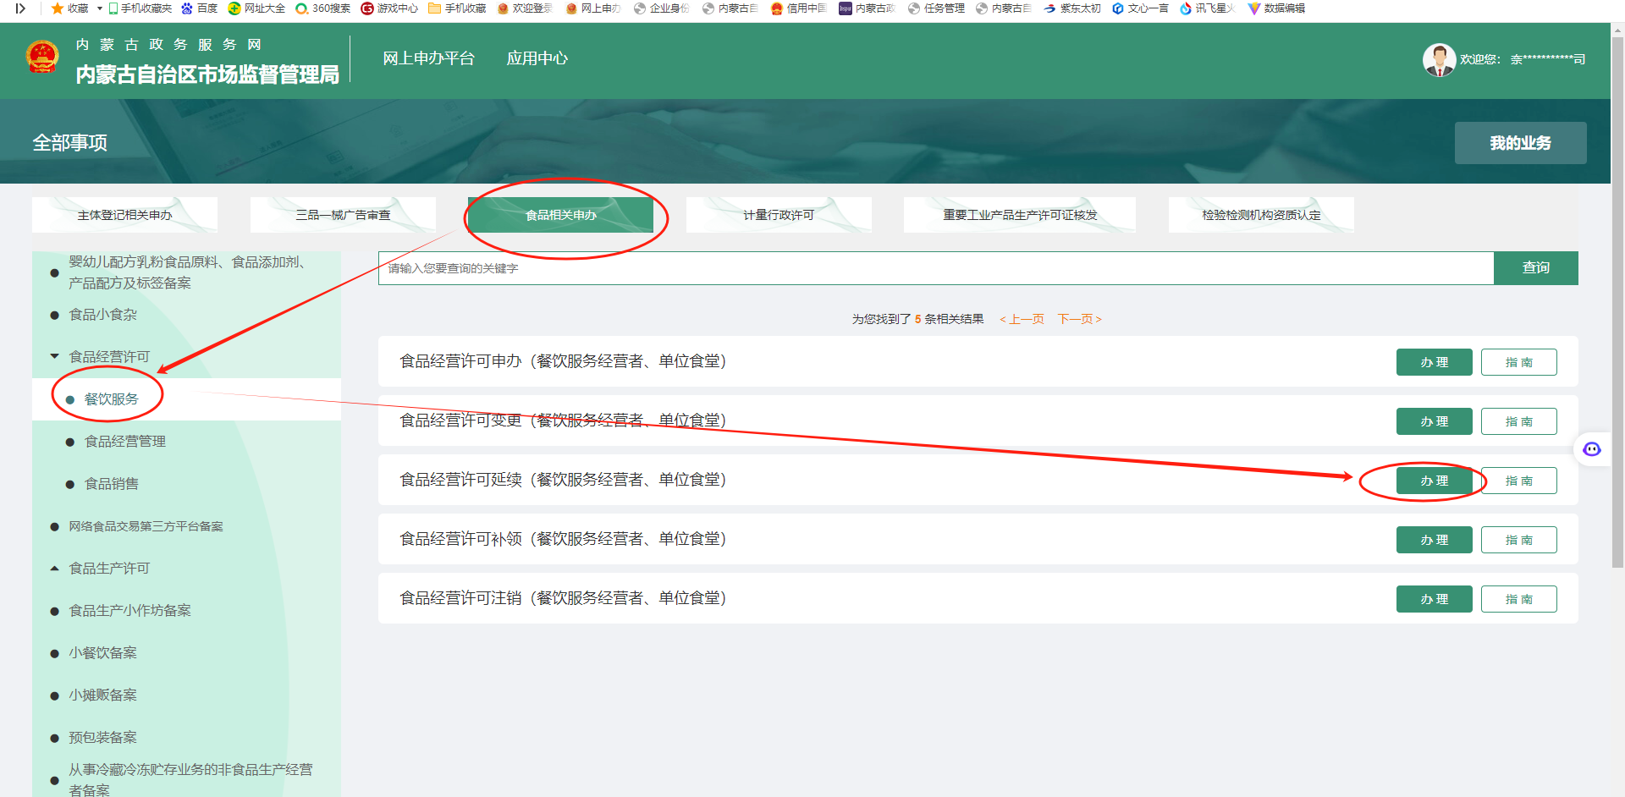Viewport: 1625px width, 797px height.
Task: Click the national emblem logo icon
Action: [x=42, y=58]
